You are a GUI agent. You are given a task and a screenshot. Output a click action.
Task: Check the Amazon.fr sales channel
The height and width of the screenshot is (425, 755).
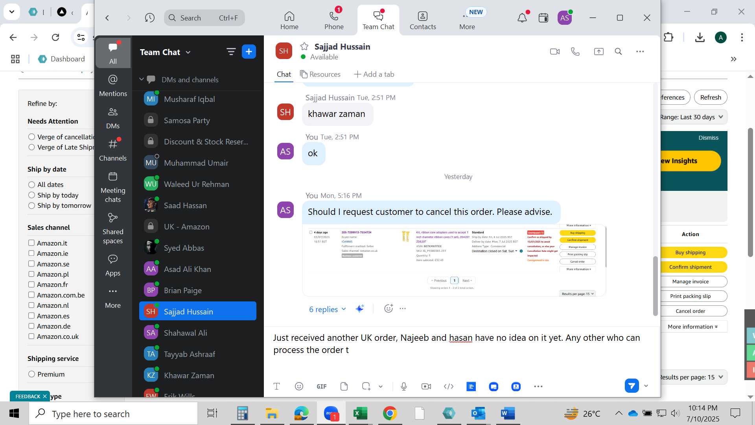31,284
